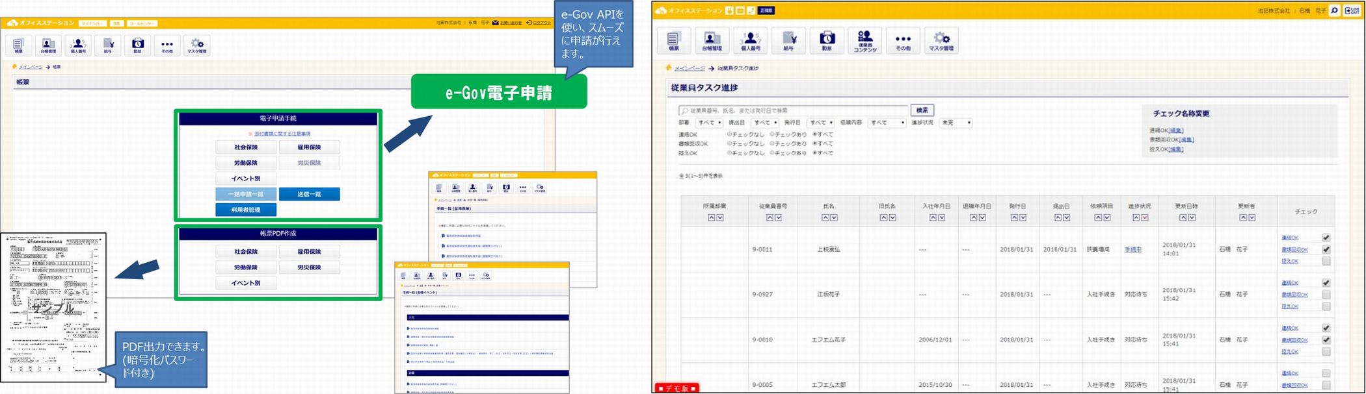
Task: Open 従業員コンテンツ icon in toolbar
Action: tap(865, 40)
